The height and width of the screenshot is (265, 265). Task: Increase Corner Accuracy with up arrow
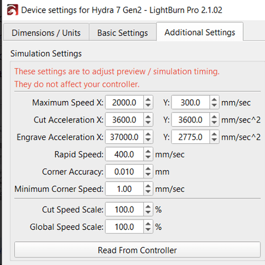tap(148, 169)
